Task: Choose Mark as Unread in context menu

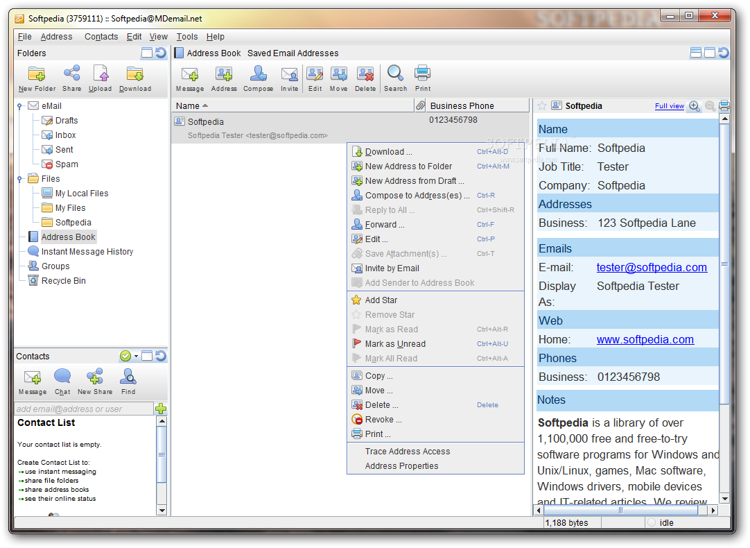Action: [x=435, y=343]
